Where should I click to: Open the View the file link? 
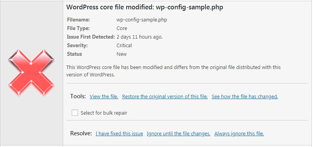tap(104, 97)
